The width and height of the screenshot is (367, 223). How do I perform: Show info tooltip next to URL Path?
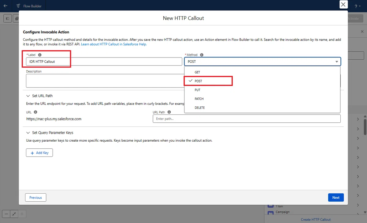coord(169,112)
